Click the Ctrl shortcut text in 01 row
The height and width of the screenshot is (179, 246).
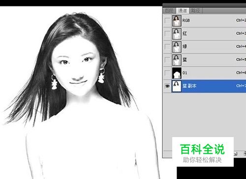pos(241,72)
